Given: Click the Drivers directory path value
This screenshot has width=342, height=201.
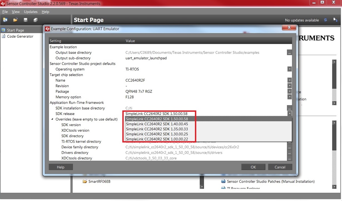Looking at the screenshot, I should (x=174, y=152).
